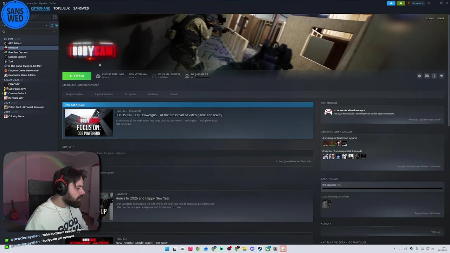Collapse the EN SON category

[x=2, y=39]
